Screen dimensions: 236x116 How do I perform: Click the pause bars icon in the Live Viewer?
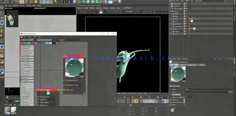[x=88, y=11]
